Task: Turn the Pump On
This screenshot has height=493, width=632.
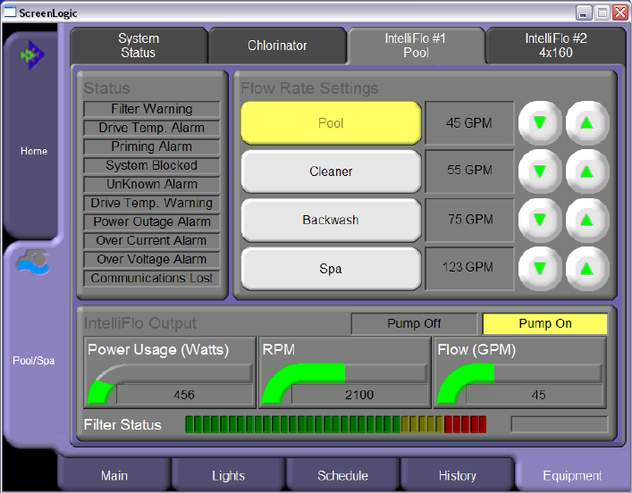Action: [x=545, y=323]
